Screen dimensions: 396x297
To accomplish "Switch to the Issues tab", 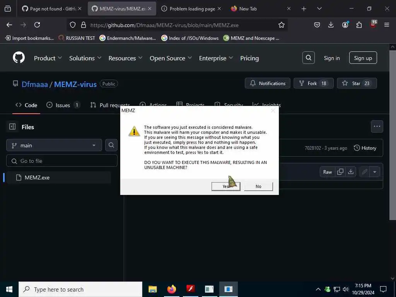I will [x=63, y=105].
